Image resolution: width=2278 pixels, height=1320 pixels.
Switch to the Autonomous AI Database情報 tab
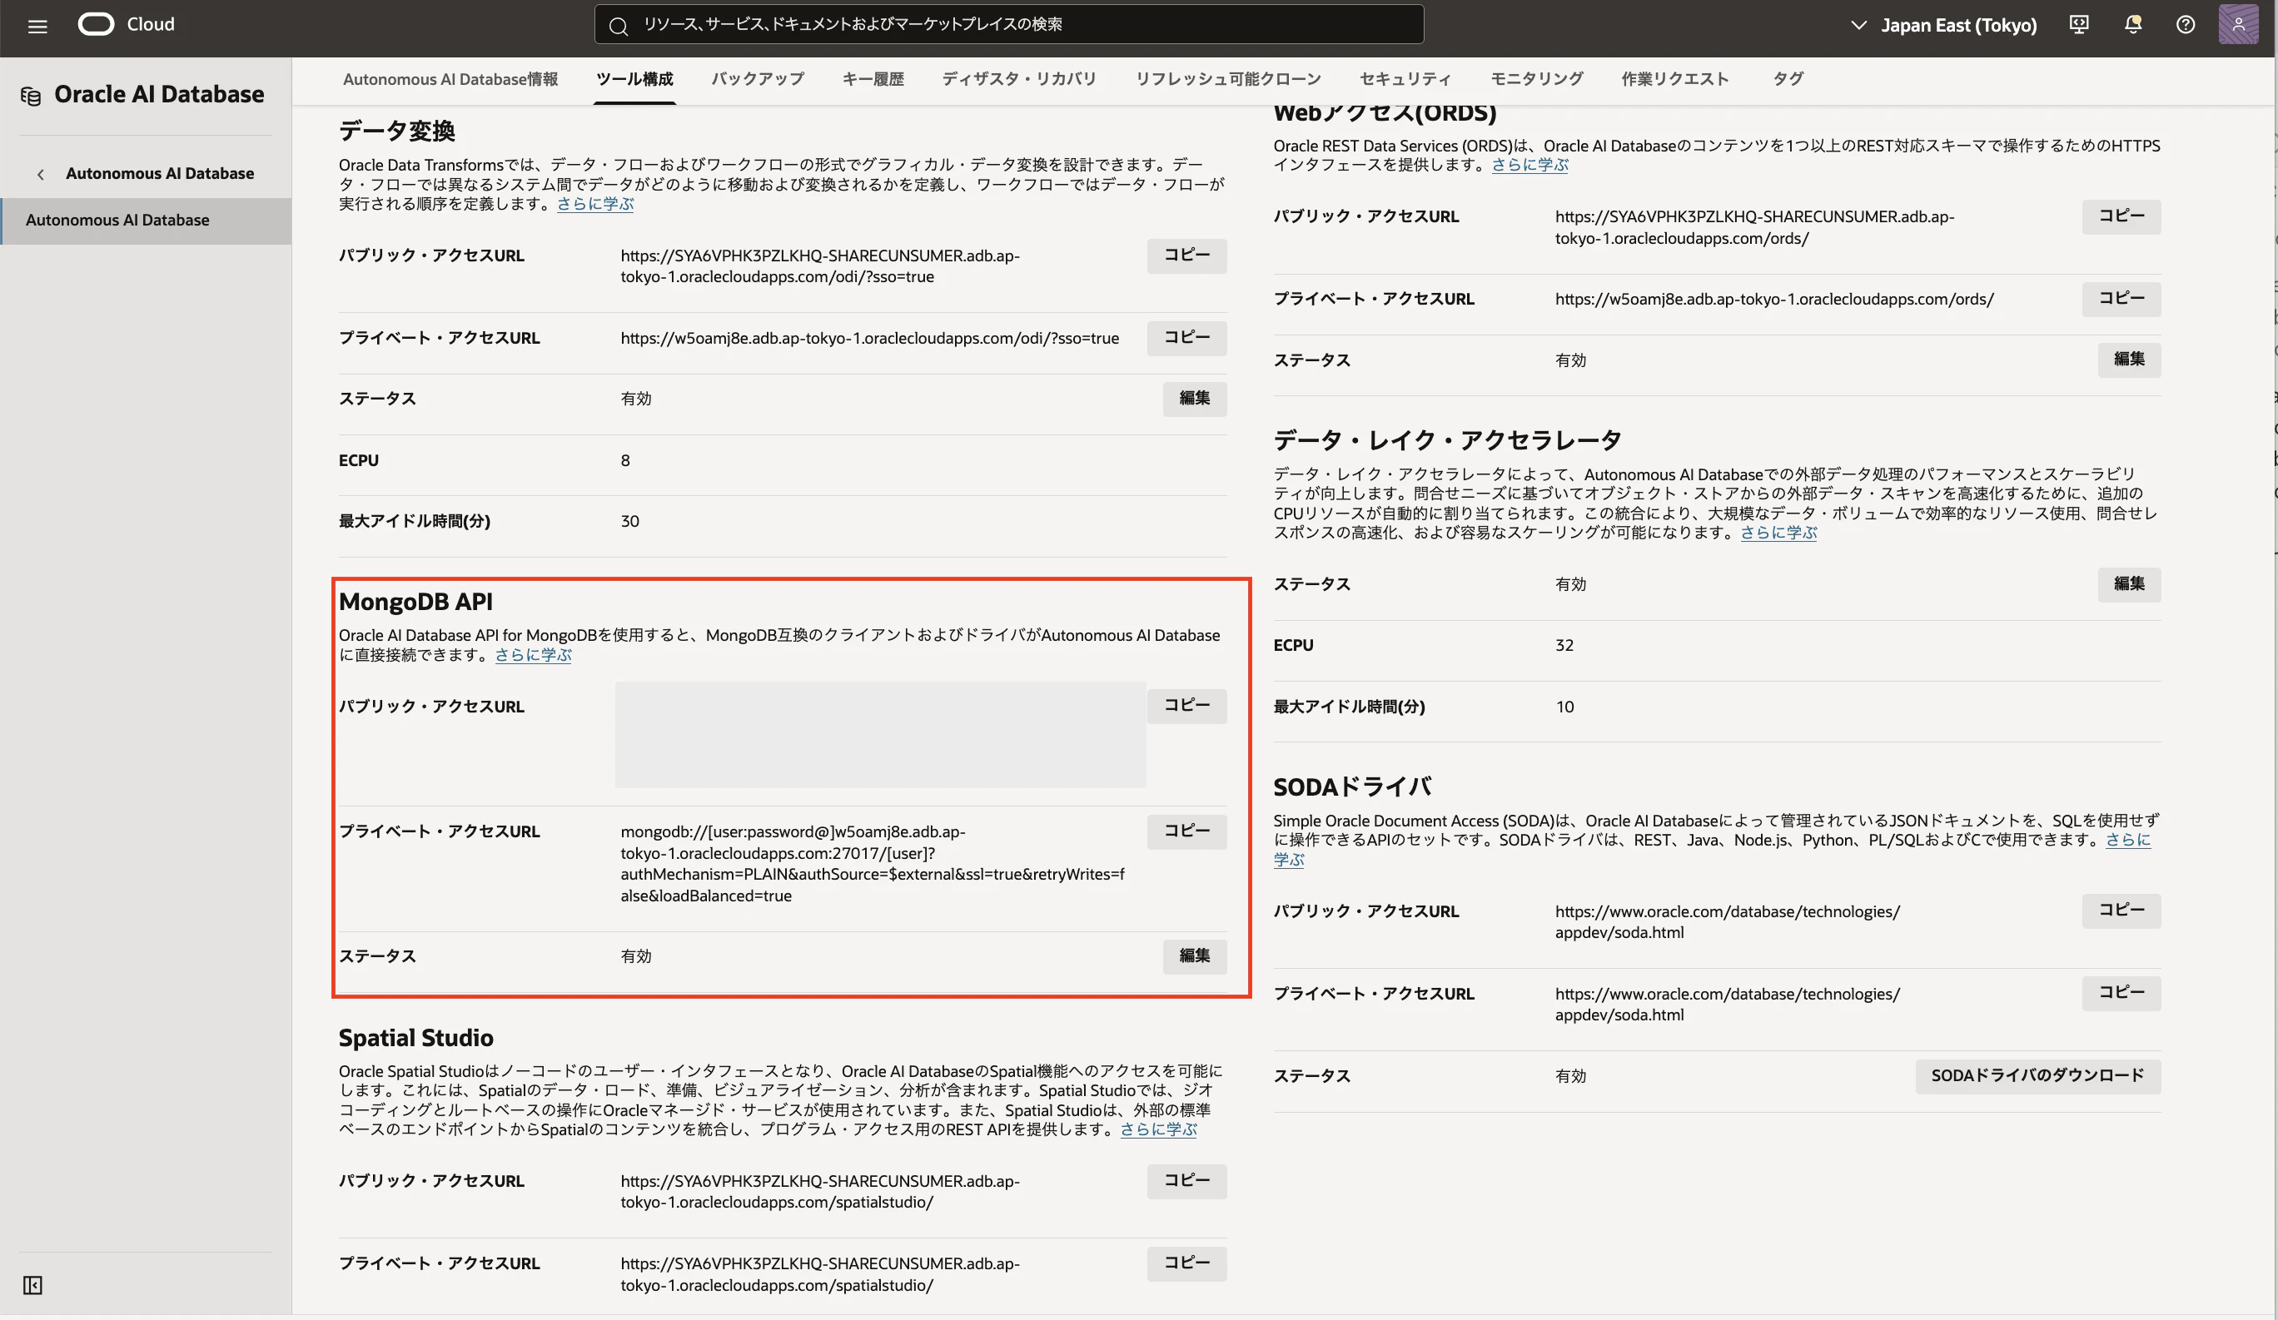click(x=450, y=80)
